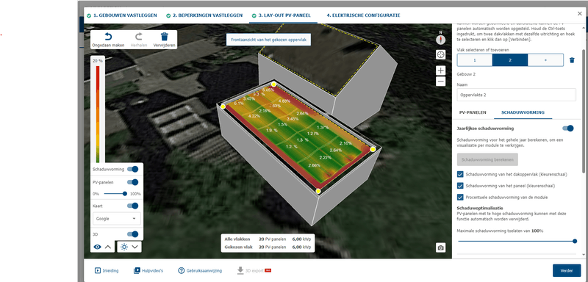Click the Gebouw 2 label
The height and width of the screenshot is (282, 588).
466,74
